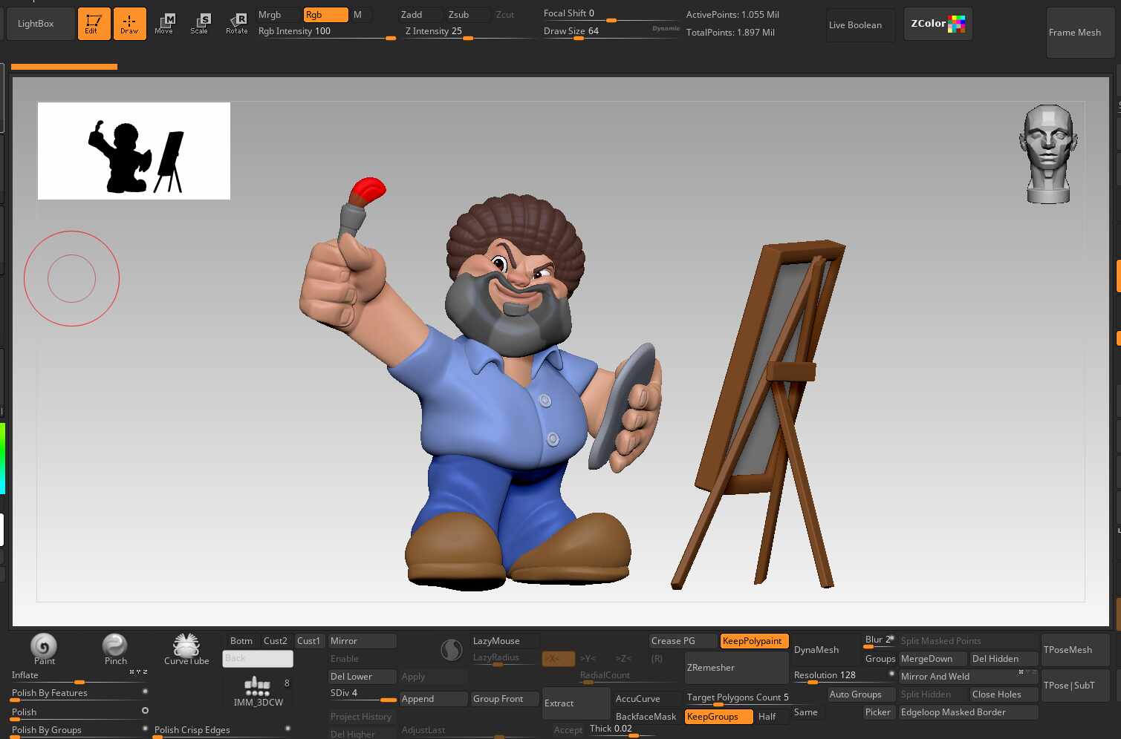Turn off KeepGroups option

[x=718, y=717]
